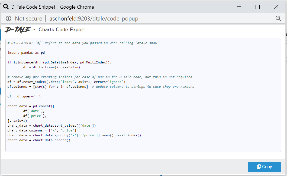
Task: Click the 'chart_data.dropna()' line
Action: (39, 140)
